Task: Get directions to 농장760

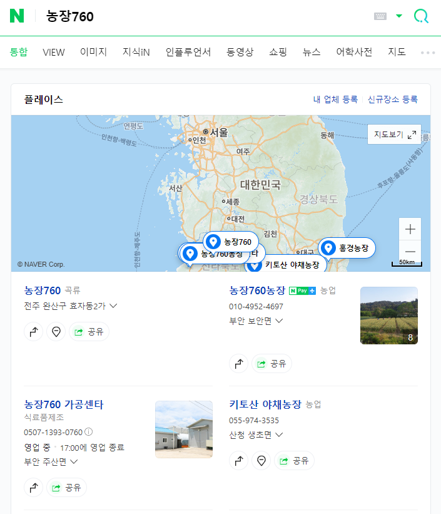Action: tap(33, 332)
